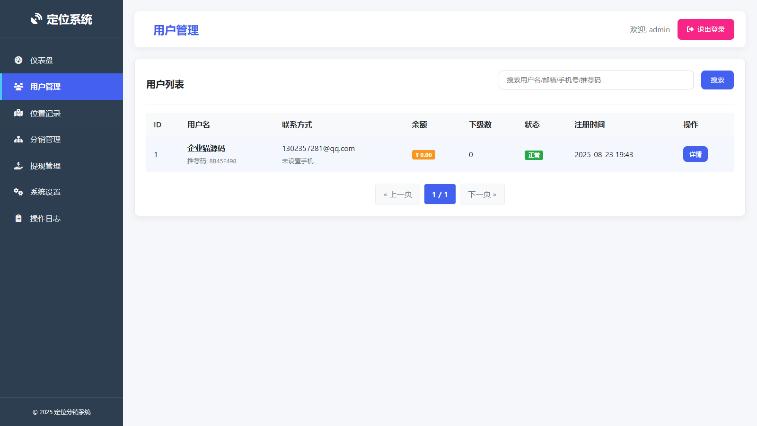Click the withdrawal management hand icon
Screen dimensions: 757x426
18,166
